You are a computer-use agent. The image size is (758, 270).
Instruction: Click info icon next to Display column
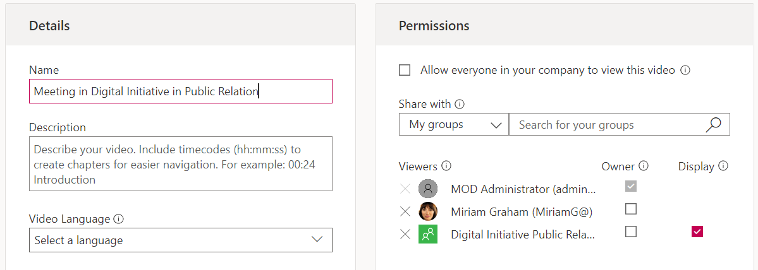[x=723, y=167]
